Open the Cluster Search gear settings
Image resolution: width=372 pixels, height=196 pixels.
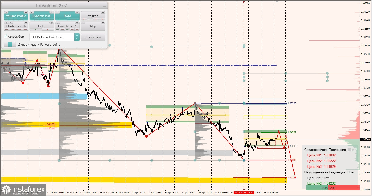[26, 23]
